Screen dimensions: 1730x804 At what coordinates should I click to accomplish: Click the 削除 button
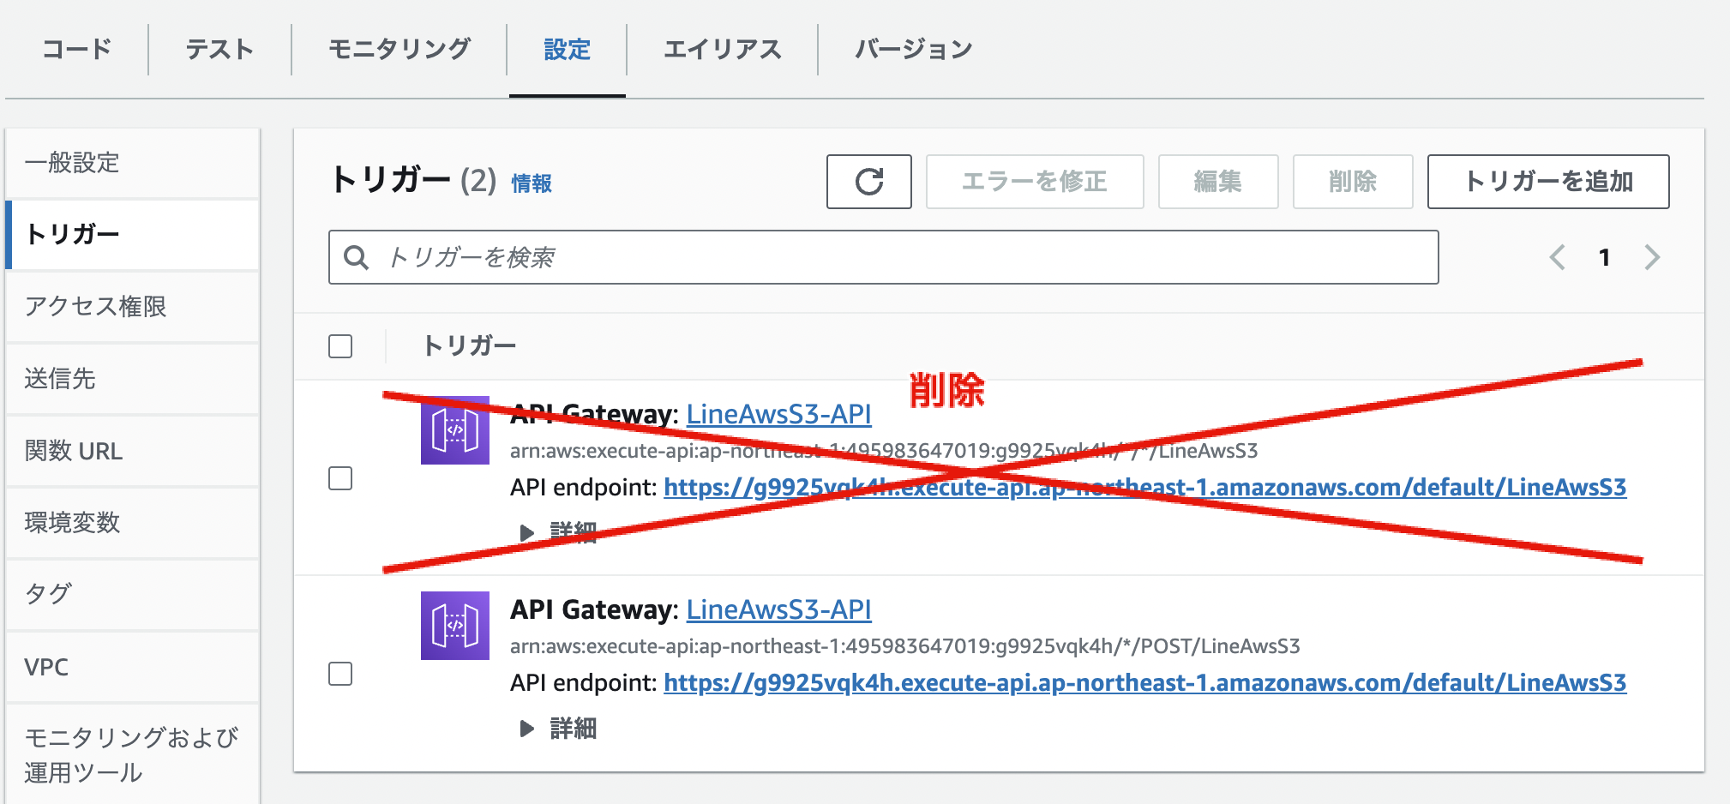(x=1354, y=181)
